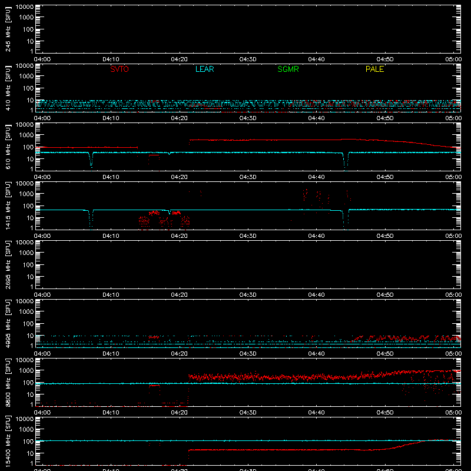The image size is (471, 471).
Task: Select the 610 MHz [SFU] axis title
Action: point(8,147)
